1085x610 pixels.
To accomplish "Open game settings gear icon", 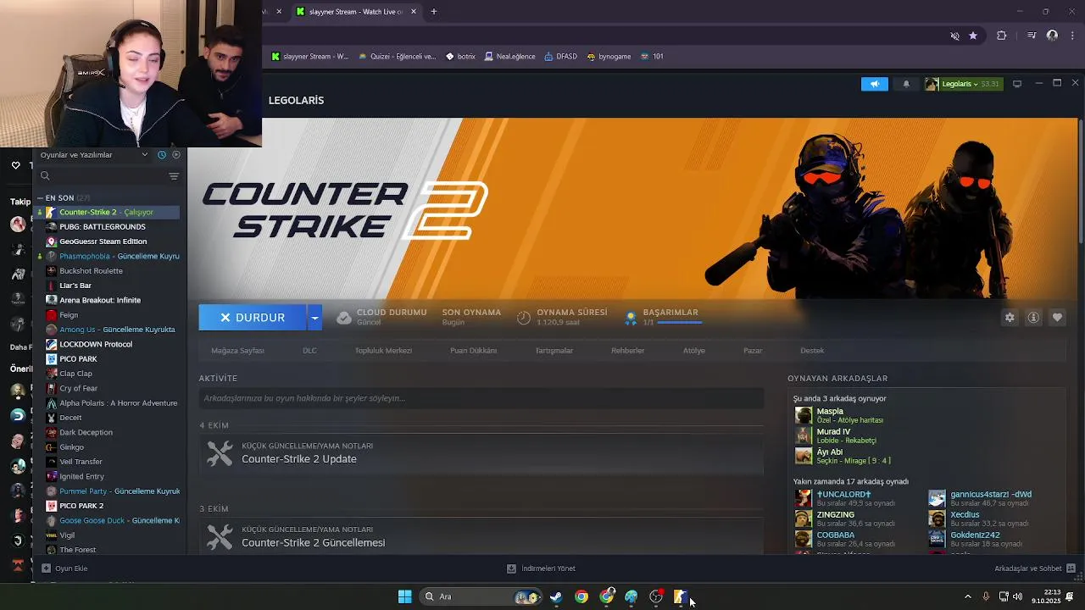I will coord(1010,318).
